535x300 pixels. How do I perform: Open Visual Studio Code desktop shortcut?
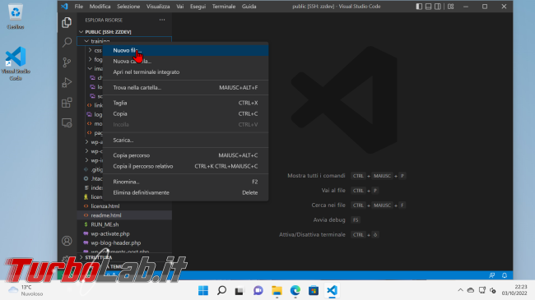pos(16,63)
